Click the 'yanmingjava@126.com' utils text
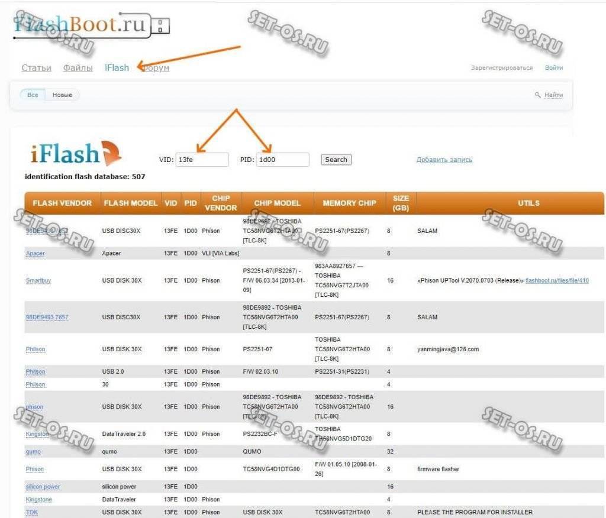This screenshot has height=518, width=606. pyautogui.click(x=448, y=349)
